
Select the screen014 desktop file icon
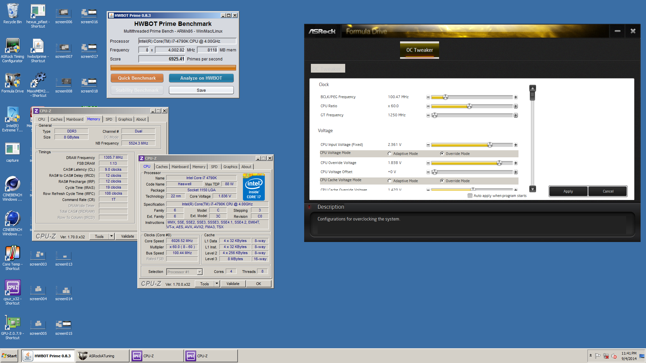(64, 293)
